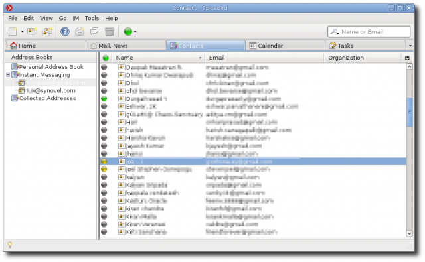Click the scrollbar down arrow
The width and height of the screenshot is (425, 262).
(409, 233)
